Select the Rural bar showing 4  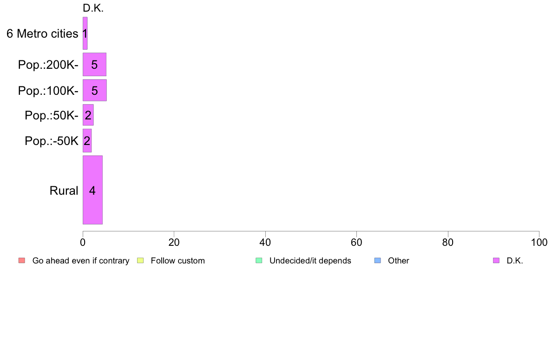[92, 190]
